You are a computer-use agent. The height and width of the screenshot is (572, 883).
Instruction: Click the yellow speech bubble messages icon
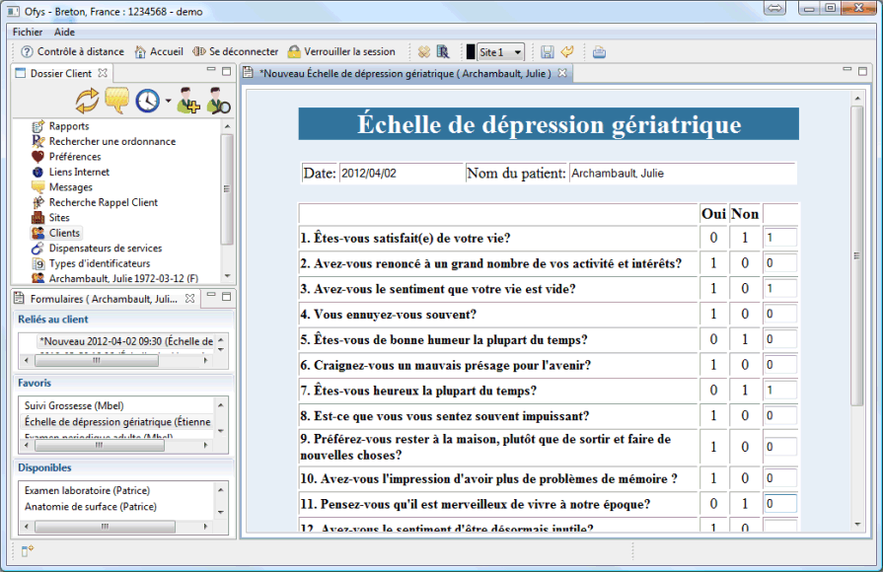[117, 101]
